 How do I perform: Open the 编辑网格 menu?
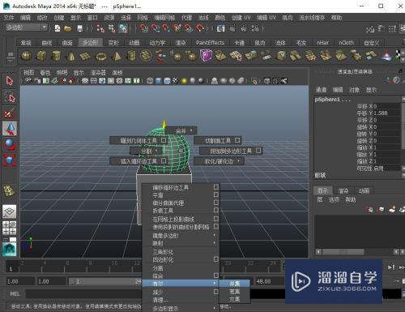164,18
